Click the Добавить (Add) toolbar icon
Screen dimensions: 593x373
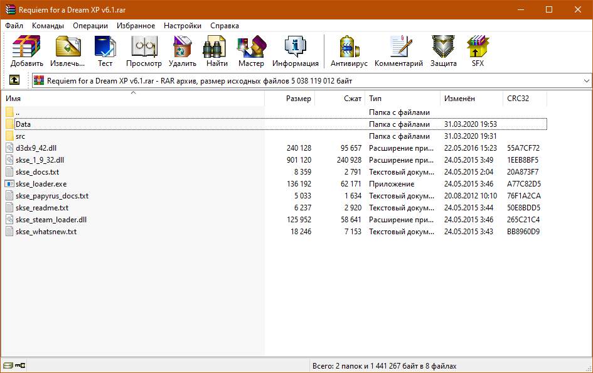coord(26,51)
